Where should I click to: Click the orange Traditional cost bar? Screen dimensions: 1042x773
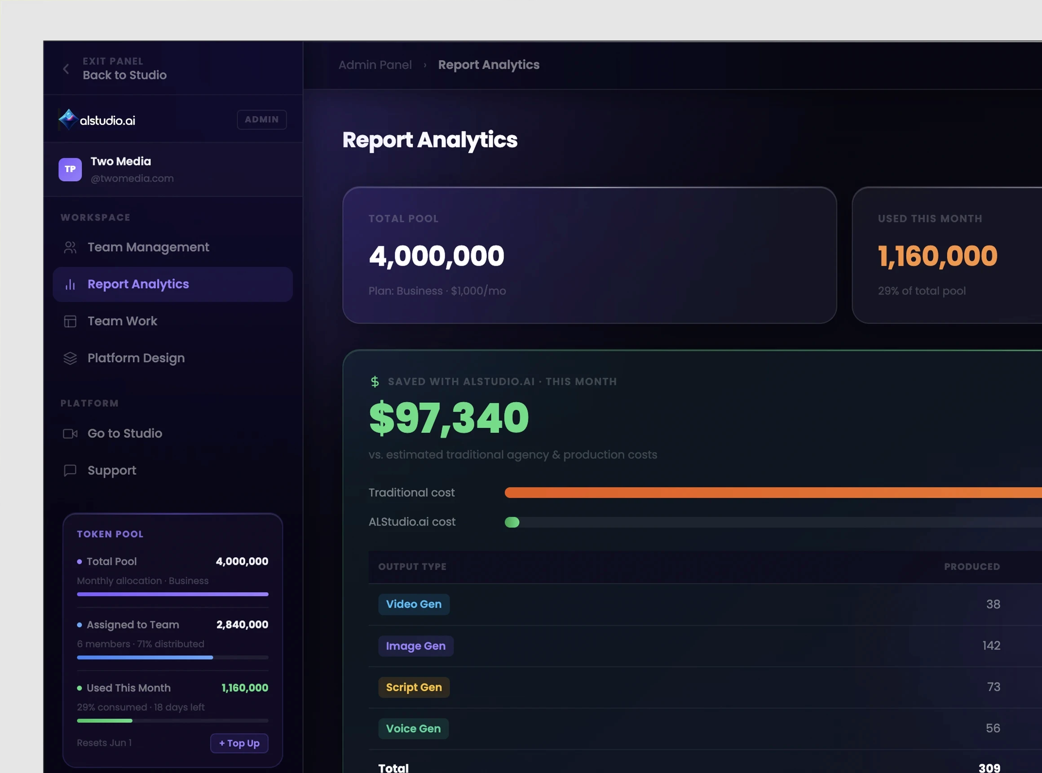[773, 492]
